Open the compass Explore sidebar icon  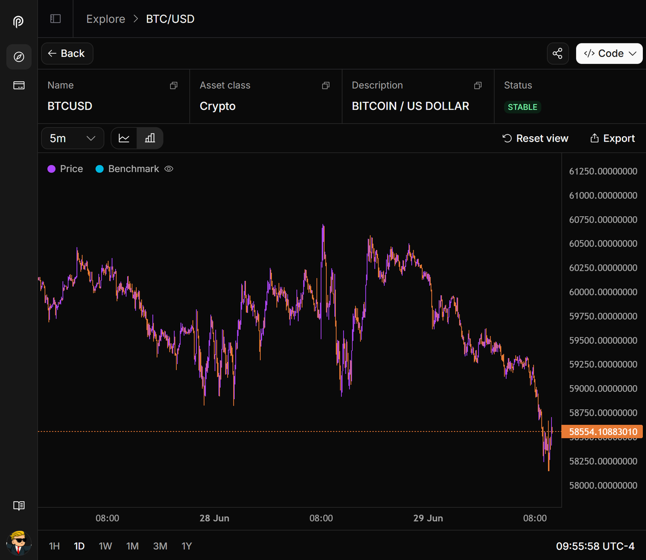[19, 57]
